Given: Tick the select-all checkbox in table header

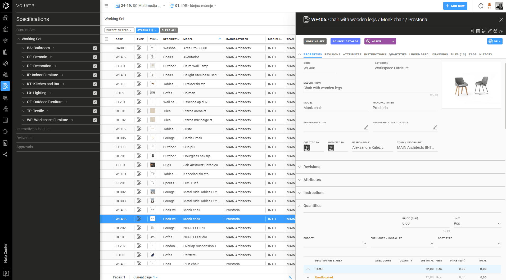Looking at the screenshot, I should [107, 39].
